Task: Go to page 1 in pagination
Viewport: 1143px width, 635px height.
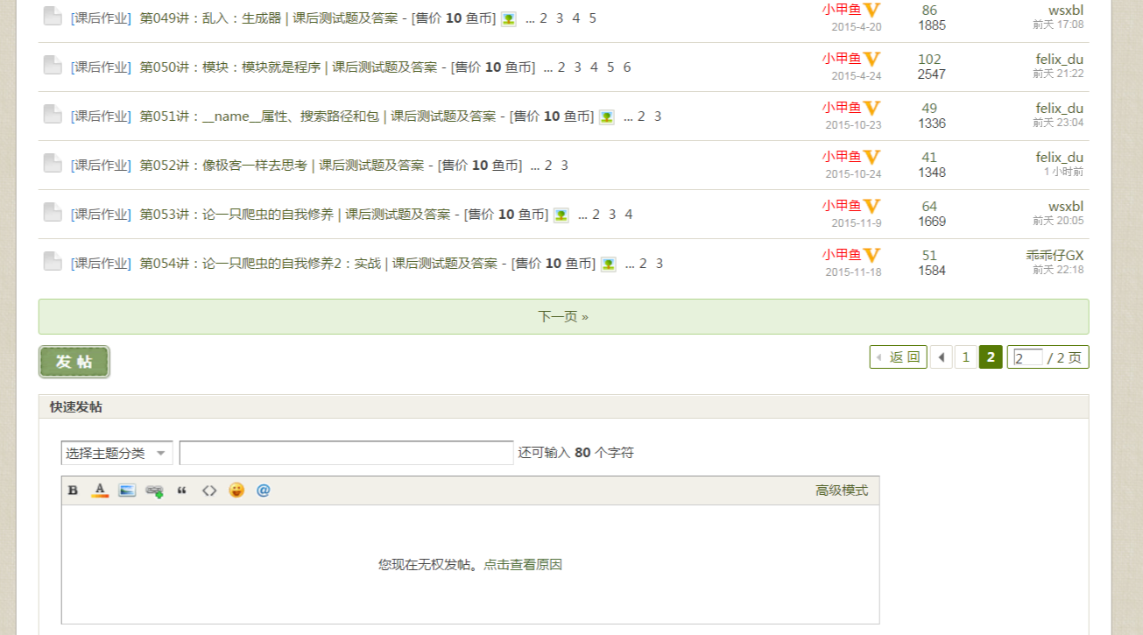Action: coord(965,357)
